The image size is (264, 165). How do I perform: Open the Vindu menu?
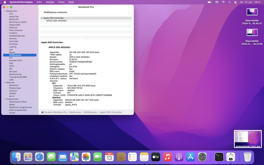coord(62,2)
